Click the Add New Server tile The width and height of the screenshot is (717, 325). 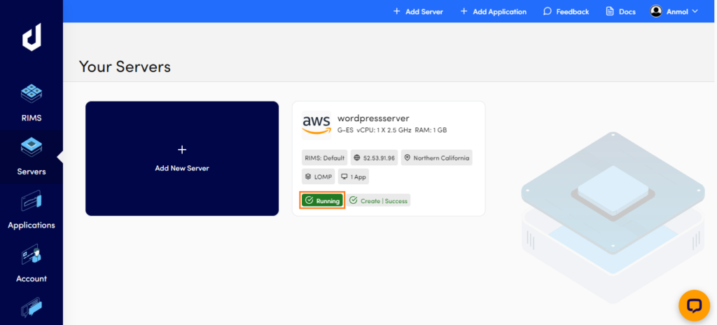coord(182,158)
